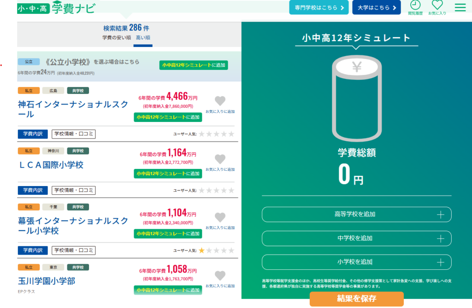This screenshot has width=472, height=308.
Task: Rate 幕張インターナショナルスクール user popularity stars
Action: 217,250
